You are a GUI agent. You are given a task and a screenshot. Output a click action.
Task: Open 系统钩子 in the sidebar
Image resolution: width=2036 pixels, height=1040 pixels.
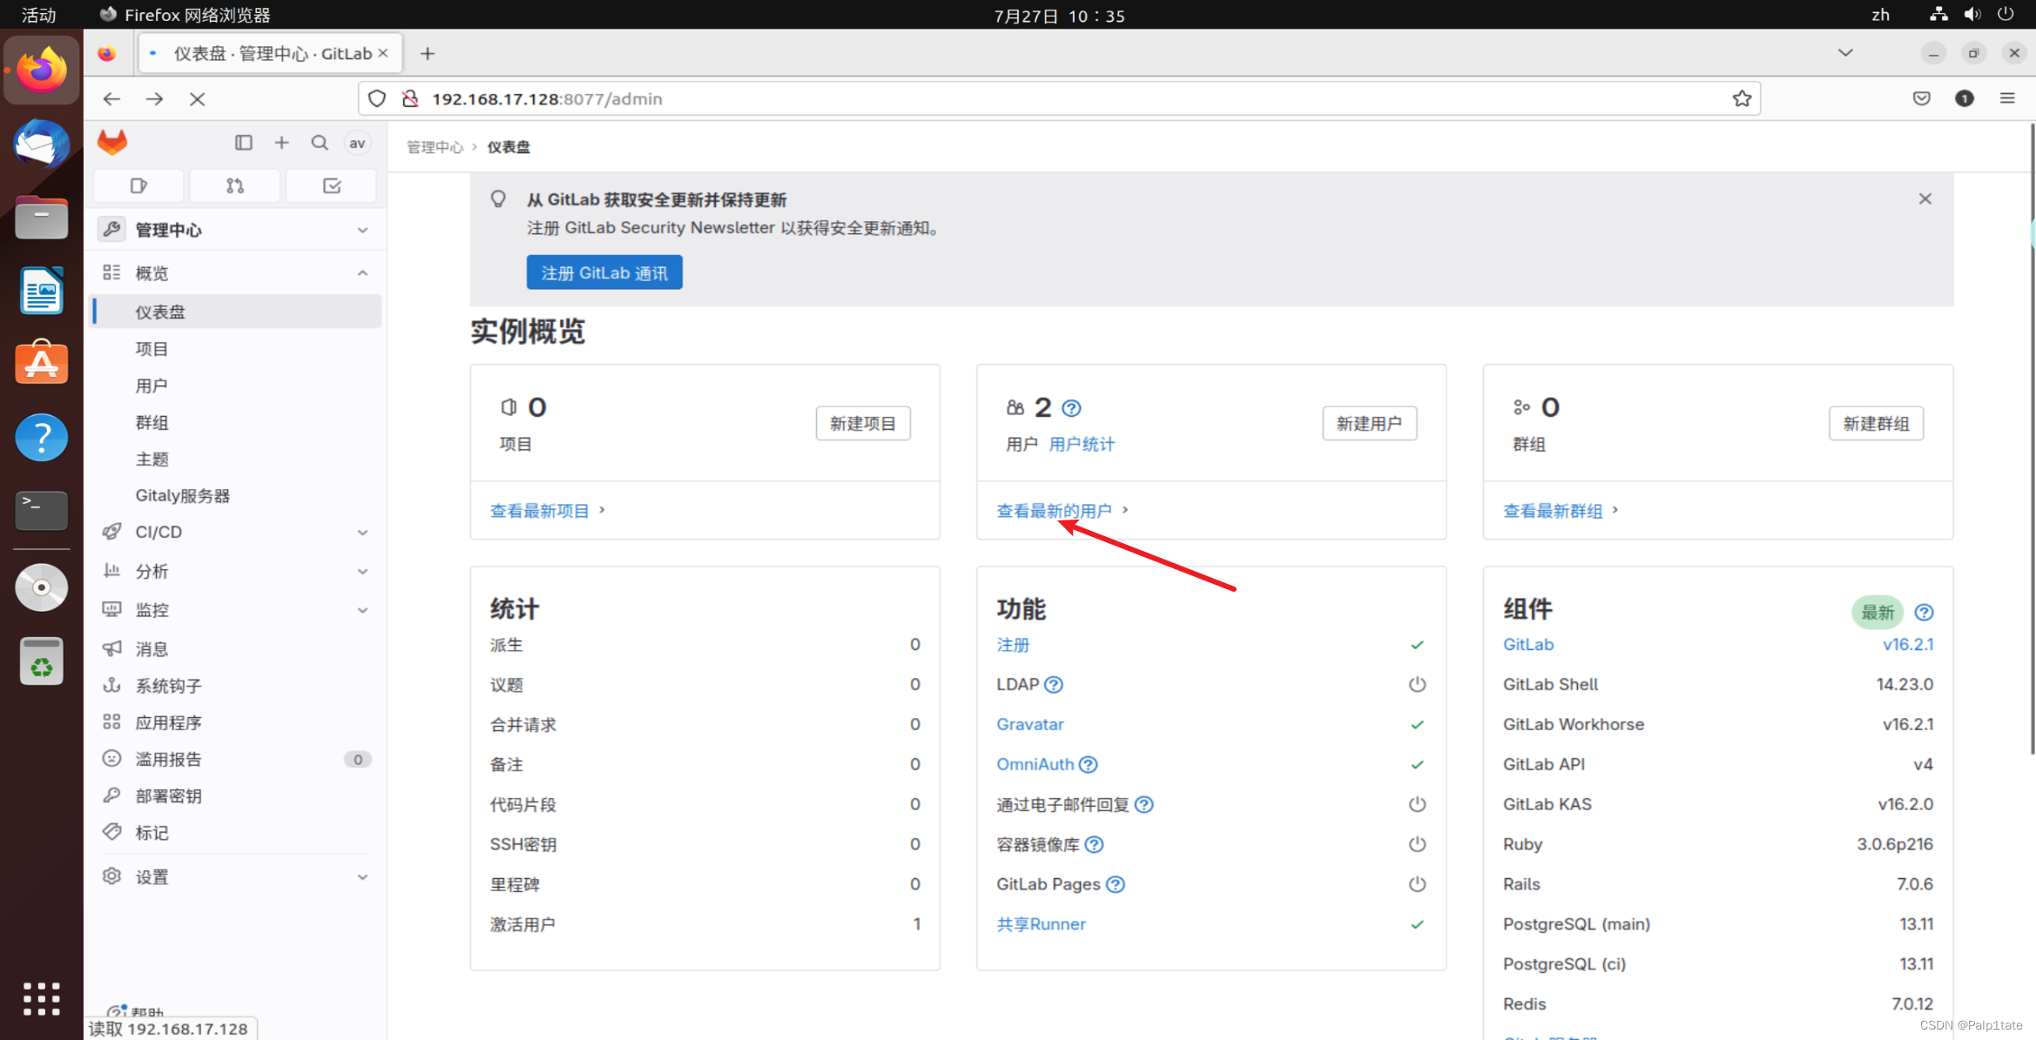[x=235, y=686]
